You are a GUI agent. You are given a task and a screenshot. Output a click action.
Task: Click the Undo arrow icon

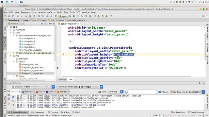coord(18,16)
